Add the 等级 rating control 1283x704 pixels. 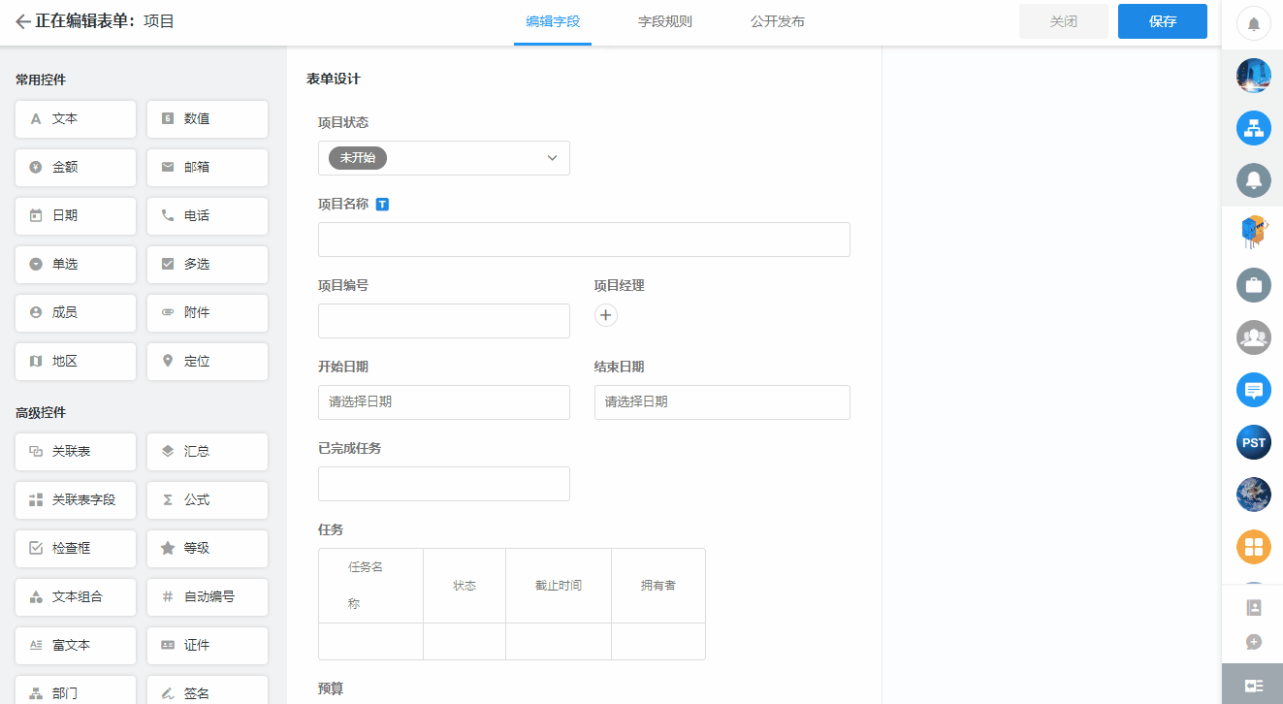(208, 549)
